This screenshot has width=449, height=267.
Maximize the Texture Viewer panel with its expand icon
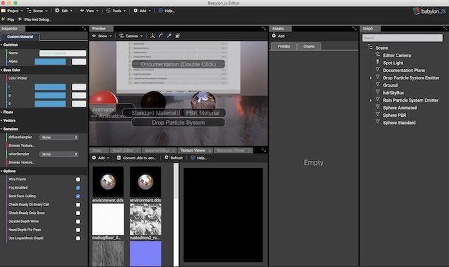(x=264, y=150)
